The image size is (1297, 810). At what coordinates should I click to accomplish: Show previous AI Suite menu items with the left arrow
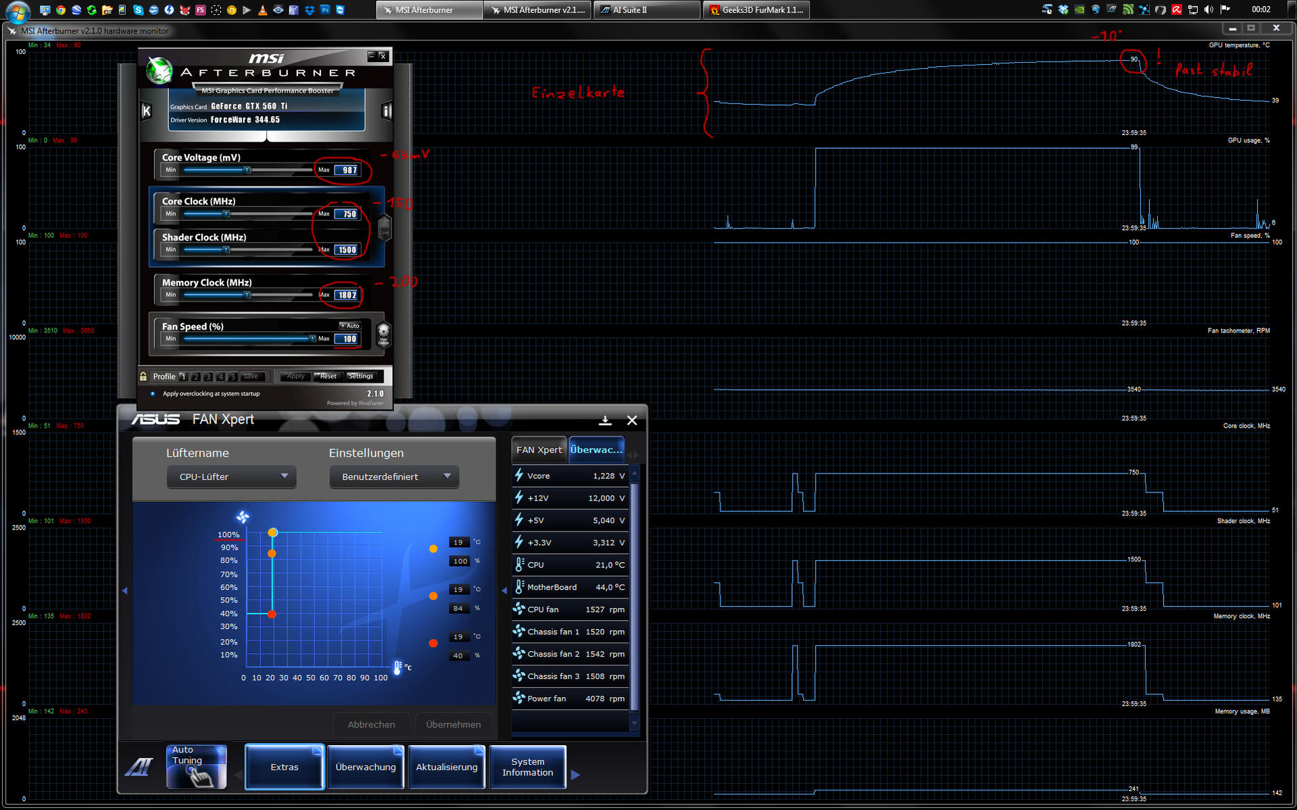tap(238, 775)
